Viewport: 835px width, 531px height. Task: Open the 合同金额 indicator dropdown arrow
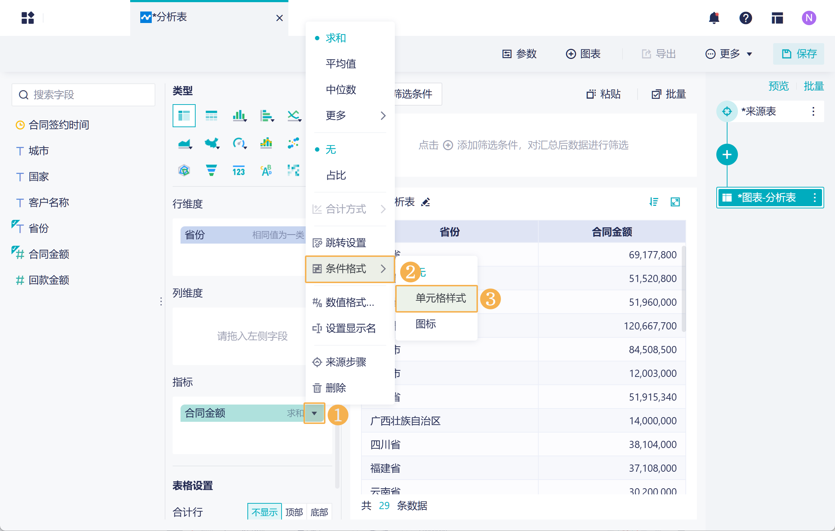[314, 413]
